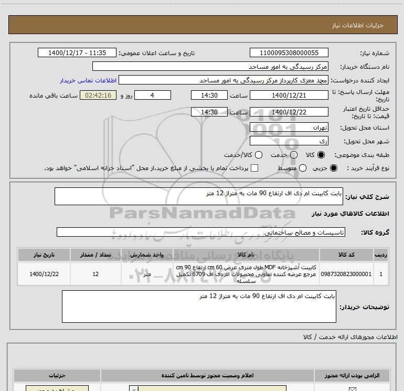Click the unit cell متر
Viewport: 404px width, 391px height.
click(x=147, y=274)
